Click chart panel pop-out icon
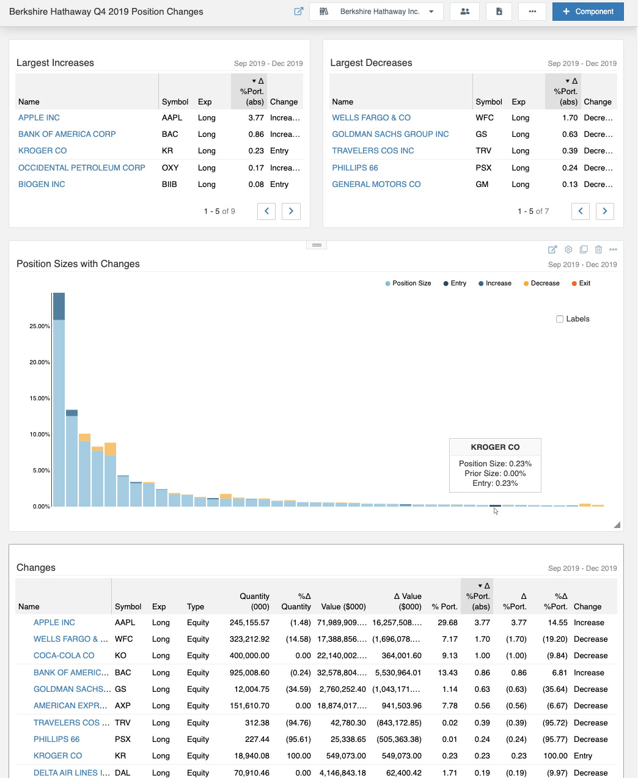638x778 pixels. tap(552, 249)
